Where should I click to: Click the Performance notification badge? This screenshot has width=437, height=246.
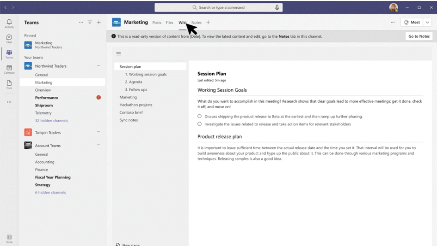click(98, 98)
